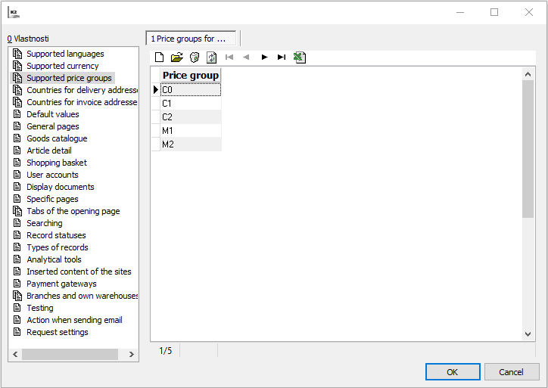Click the delete recycle bin icon
Image resolution: width=548 pixels, height=388 pixels.
coord(195,57)
